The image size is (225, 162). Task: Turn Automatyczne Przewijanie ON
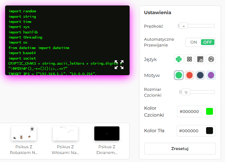193,42
